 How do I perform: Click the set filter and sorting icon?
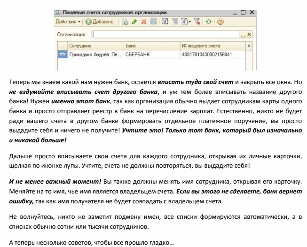coord(165,22)
